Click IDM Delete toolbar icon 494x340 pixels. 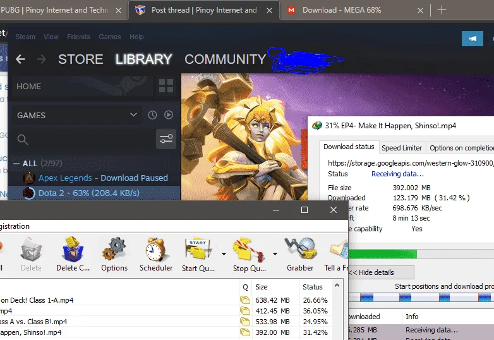(x=31, y=255)
